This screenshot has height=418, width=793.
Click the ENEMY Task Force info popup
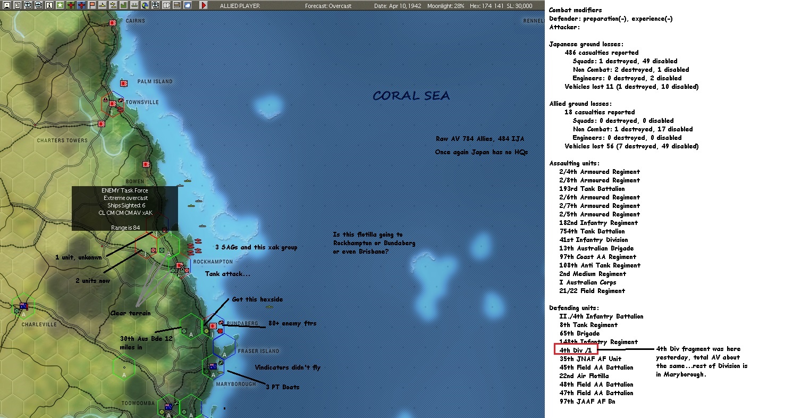pos(125,208)
